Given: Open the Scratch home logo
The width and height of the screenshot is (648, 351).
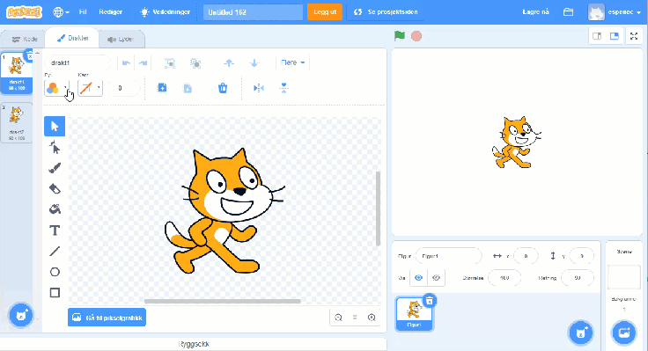Looking at the screenshot, I should pos(24,12).
